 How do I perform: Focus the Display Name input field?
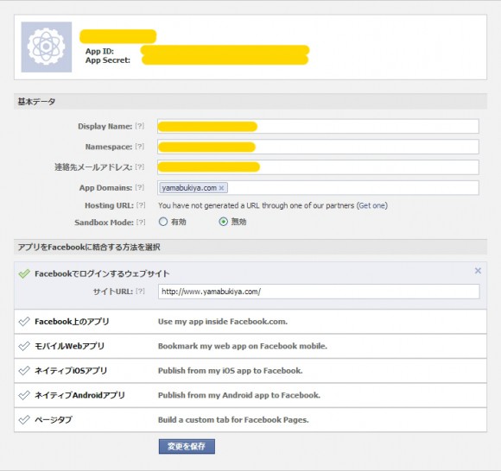[x=318, y=126]
